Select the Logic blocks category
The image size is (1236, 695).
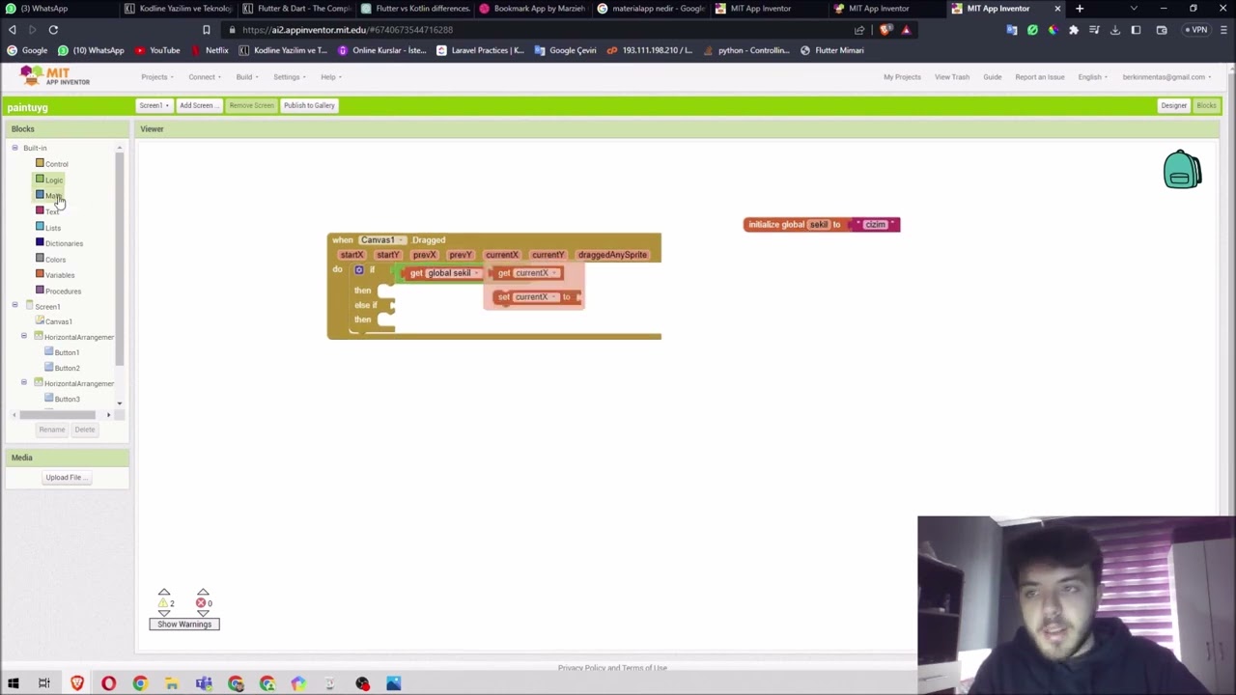click(53, 180)
